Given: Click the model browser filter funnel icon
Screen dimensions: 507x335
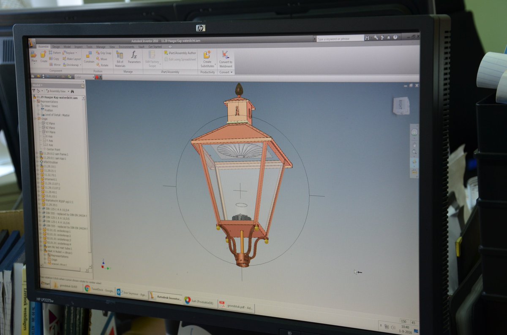Looking at the screenshot, I should (34, 91).
